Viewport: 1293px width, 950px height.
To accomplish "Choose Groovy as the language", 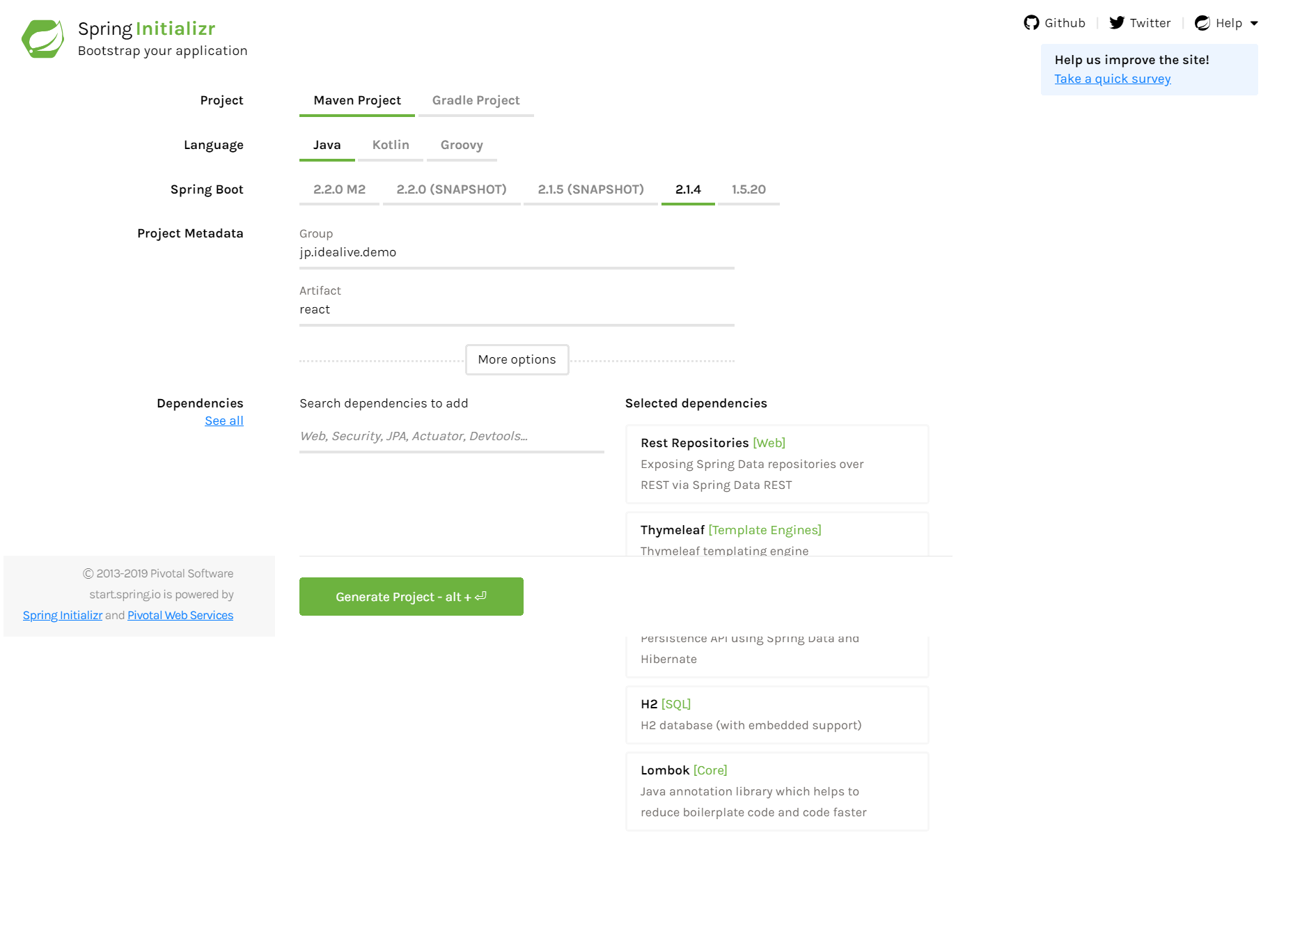I will click(462, 145).
